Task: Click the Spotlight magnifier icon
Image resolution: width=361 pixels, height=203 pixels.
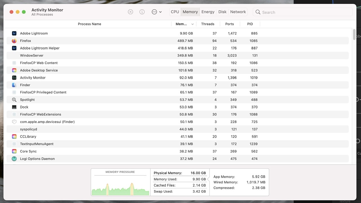Action: (14, 100)
